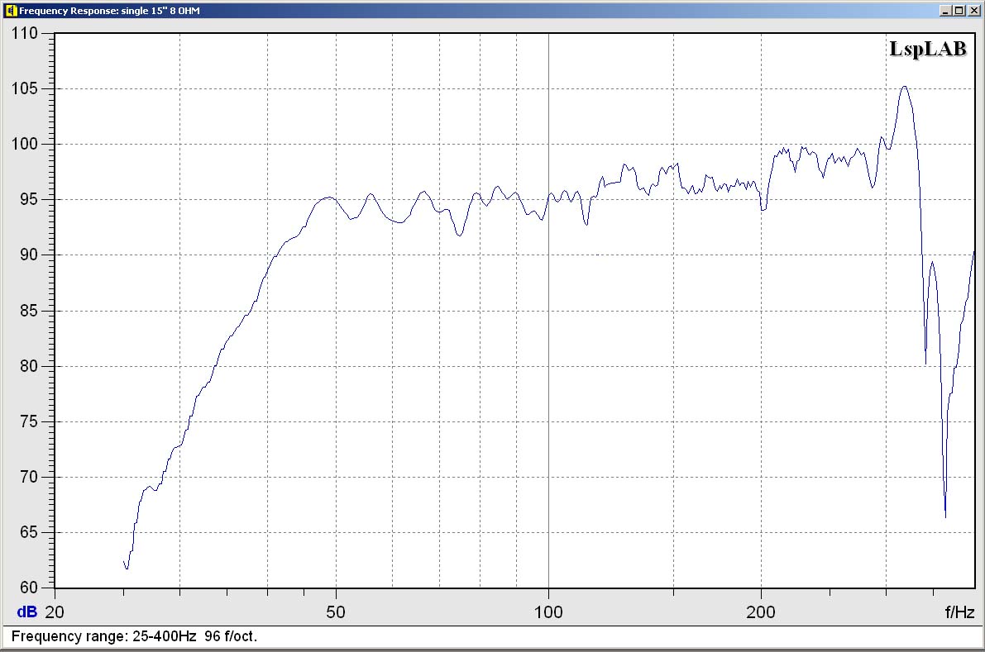Click the '80' dB axis value
This screenshot has width=985, height=652.
(29, 366)
